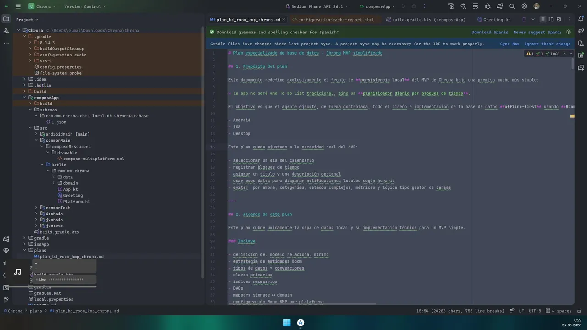Screen dimensions: 587x330
Task: Click the LF line separator in status bar
Action: point(521,311)
